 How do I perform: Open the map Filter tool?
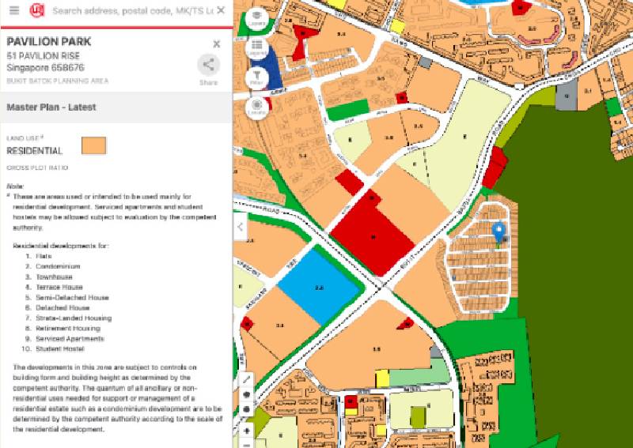point(256,77)
